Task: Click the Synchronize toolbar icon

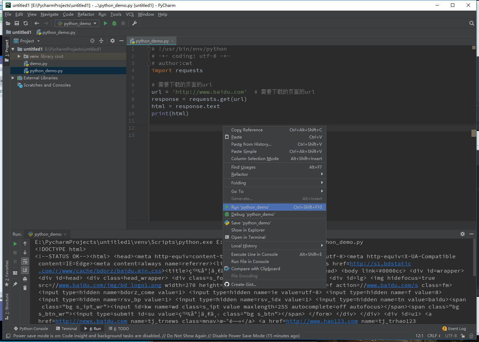Action: [x=26, y=23]
